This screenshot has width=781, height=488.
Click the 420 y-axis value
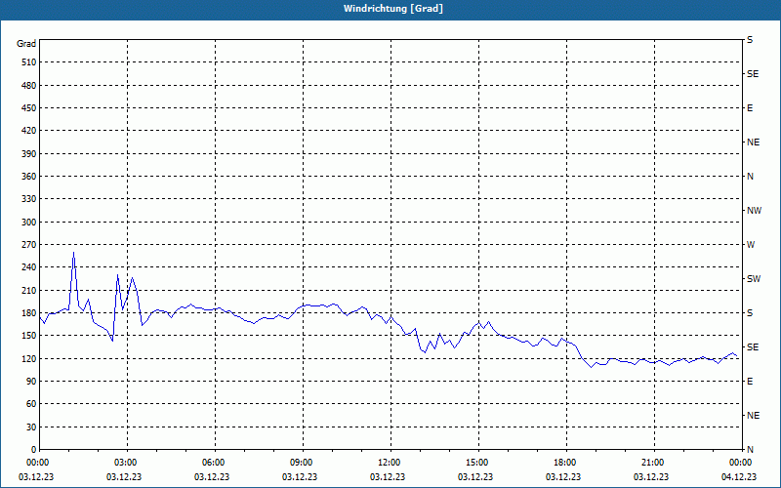tap(29, 131)
